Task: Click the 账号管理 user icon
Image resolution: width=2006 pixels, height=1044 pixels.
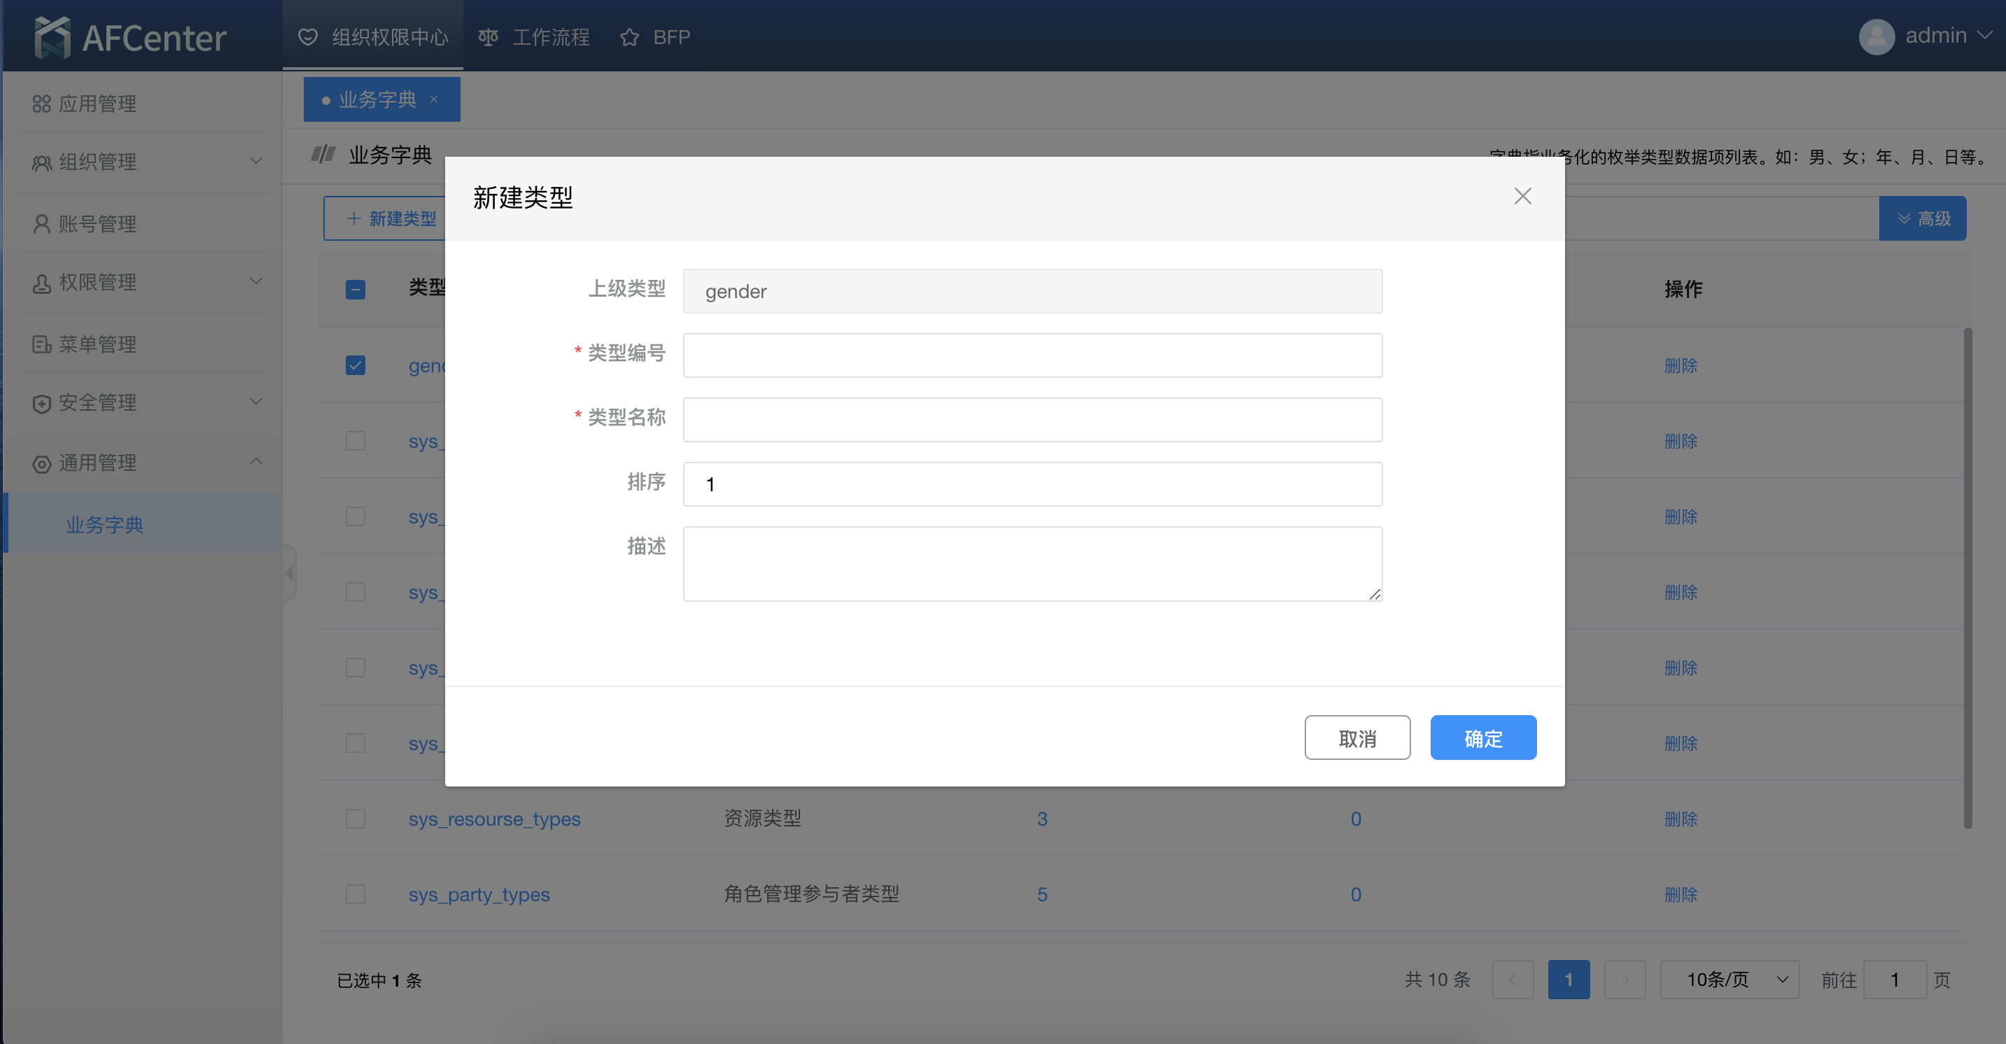Action: point(41,224)
